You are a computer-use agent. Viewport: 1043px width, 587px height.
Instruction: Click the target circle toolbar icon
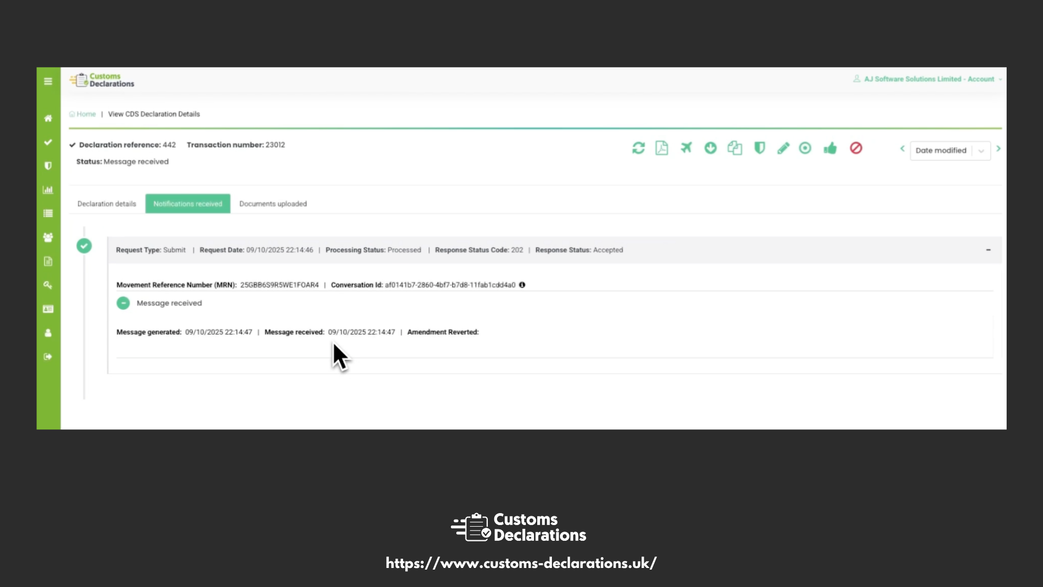pos(805,148)
